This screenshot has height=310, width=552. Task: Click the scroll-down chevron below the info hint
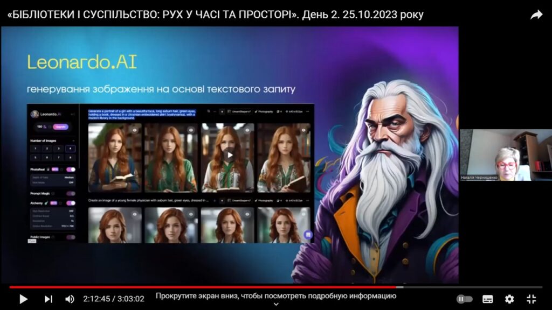click(x=276, y=305)
